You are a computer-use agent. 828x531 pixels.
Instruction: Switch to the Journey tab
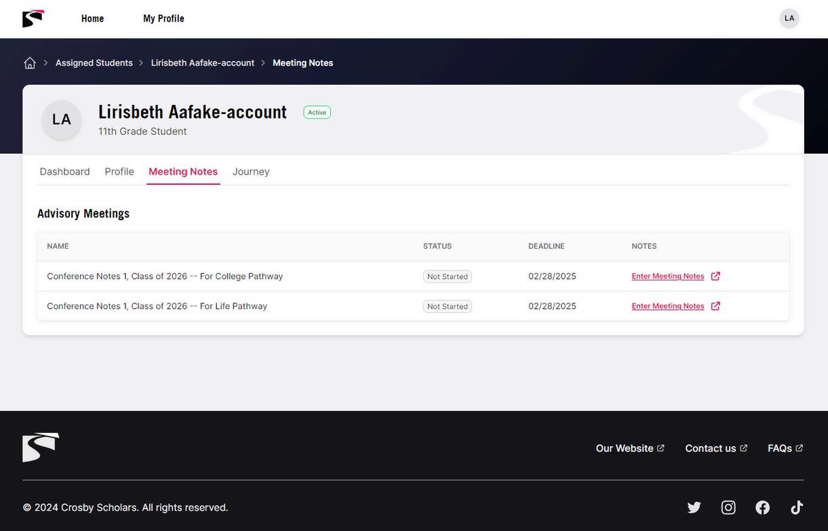[251, 172]
